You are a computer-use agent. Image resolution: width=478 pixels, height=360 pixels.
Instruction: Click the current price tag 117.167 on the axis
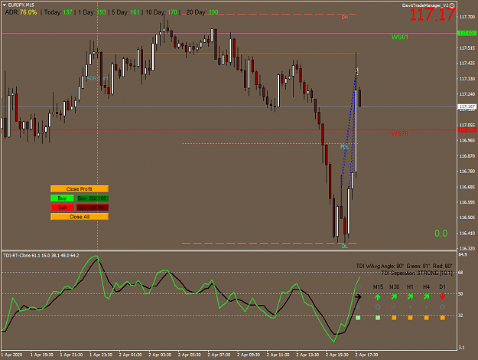tap(467, 106)
